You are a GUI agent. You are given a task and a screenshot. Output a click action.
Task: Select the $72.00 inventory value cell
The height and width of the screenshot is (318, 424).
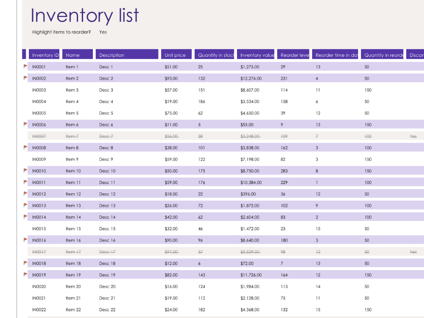point(247,263)
